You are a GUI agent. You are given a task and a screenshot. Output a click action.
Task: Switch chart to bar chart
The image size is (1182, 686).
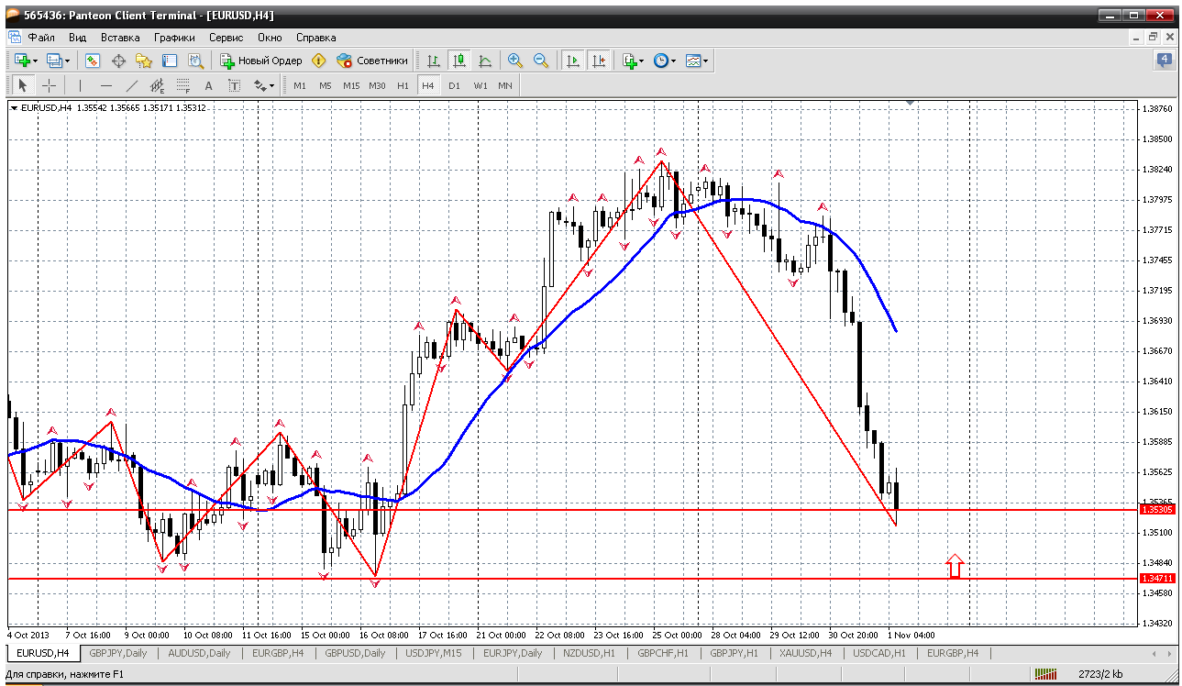click(x=434, y=61)
